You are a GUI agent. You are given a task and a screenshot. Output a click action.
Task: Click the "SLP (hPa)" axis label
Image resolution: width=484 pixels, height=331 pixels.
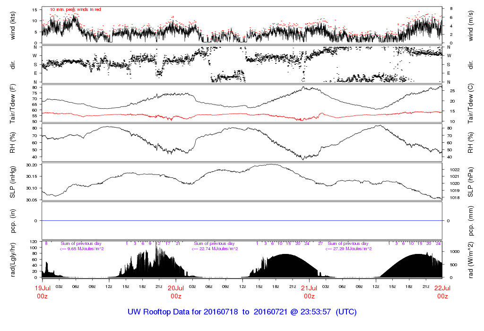click(x=471, y=182)
